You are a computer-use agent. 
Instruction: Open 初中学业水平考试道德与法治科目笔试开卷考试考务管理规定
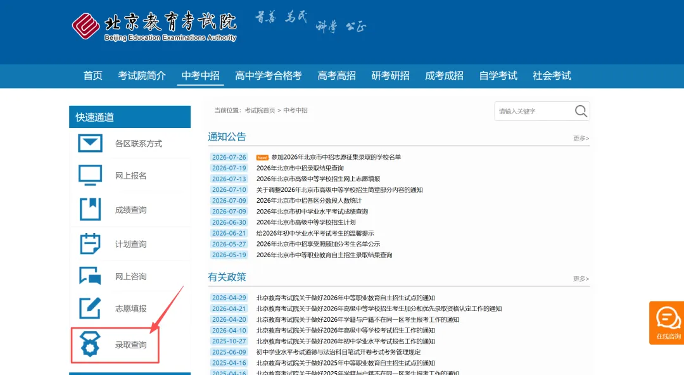[x=338, y=352]
